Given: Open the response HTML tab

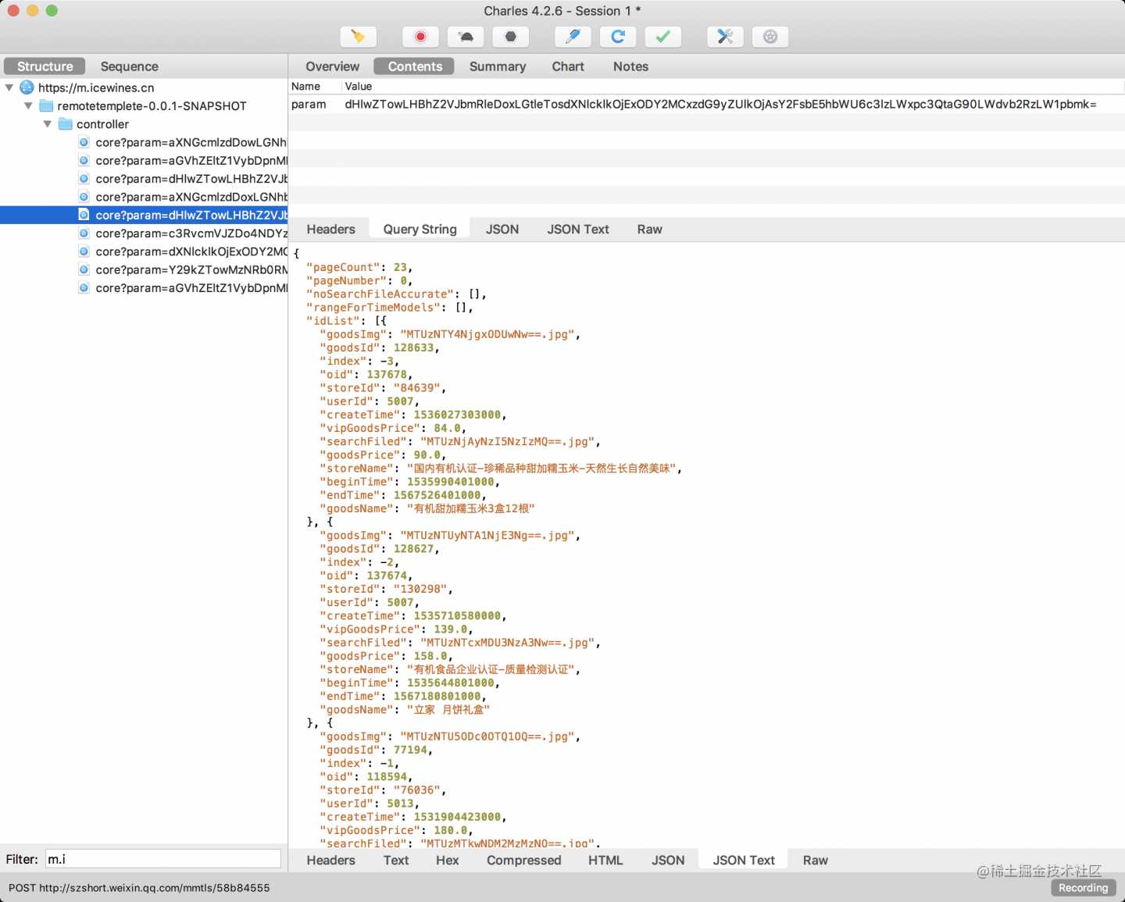Looking at the screenshot, I should coord(605,860).
